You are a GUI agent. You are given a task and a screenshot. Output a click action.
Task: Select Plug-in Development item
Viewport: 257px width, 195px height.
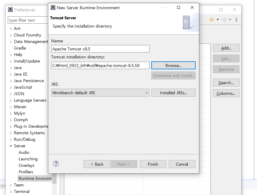tap(31, 126)
